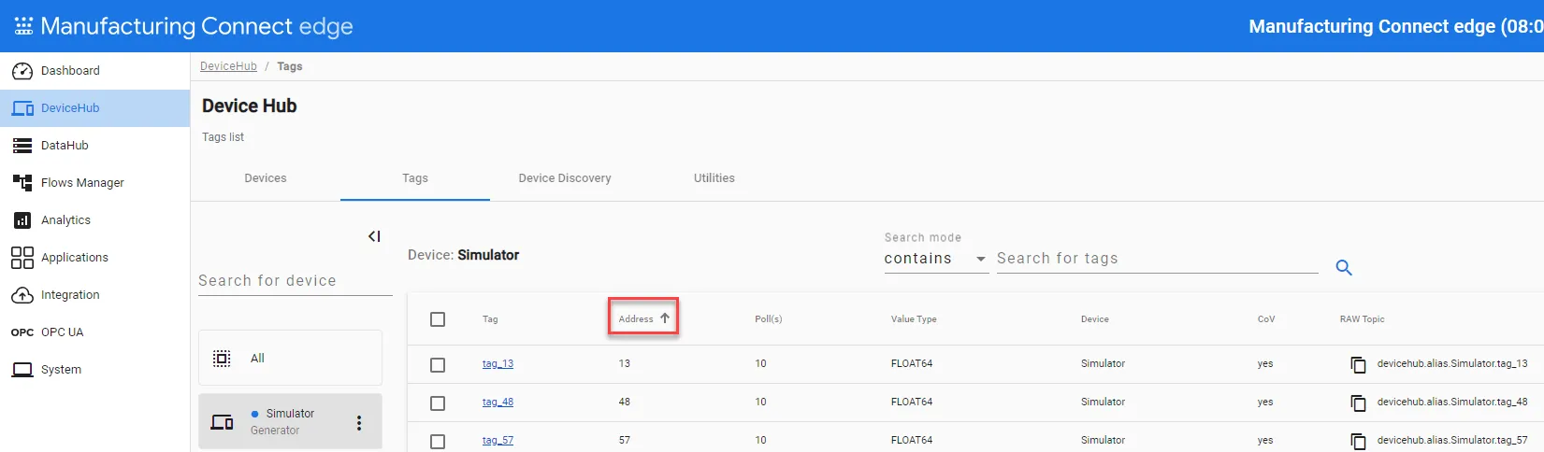Click the Simulator device type icon
The width and height of the screenshot is (1544, 452).
(x=223, y=422)
